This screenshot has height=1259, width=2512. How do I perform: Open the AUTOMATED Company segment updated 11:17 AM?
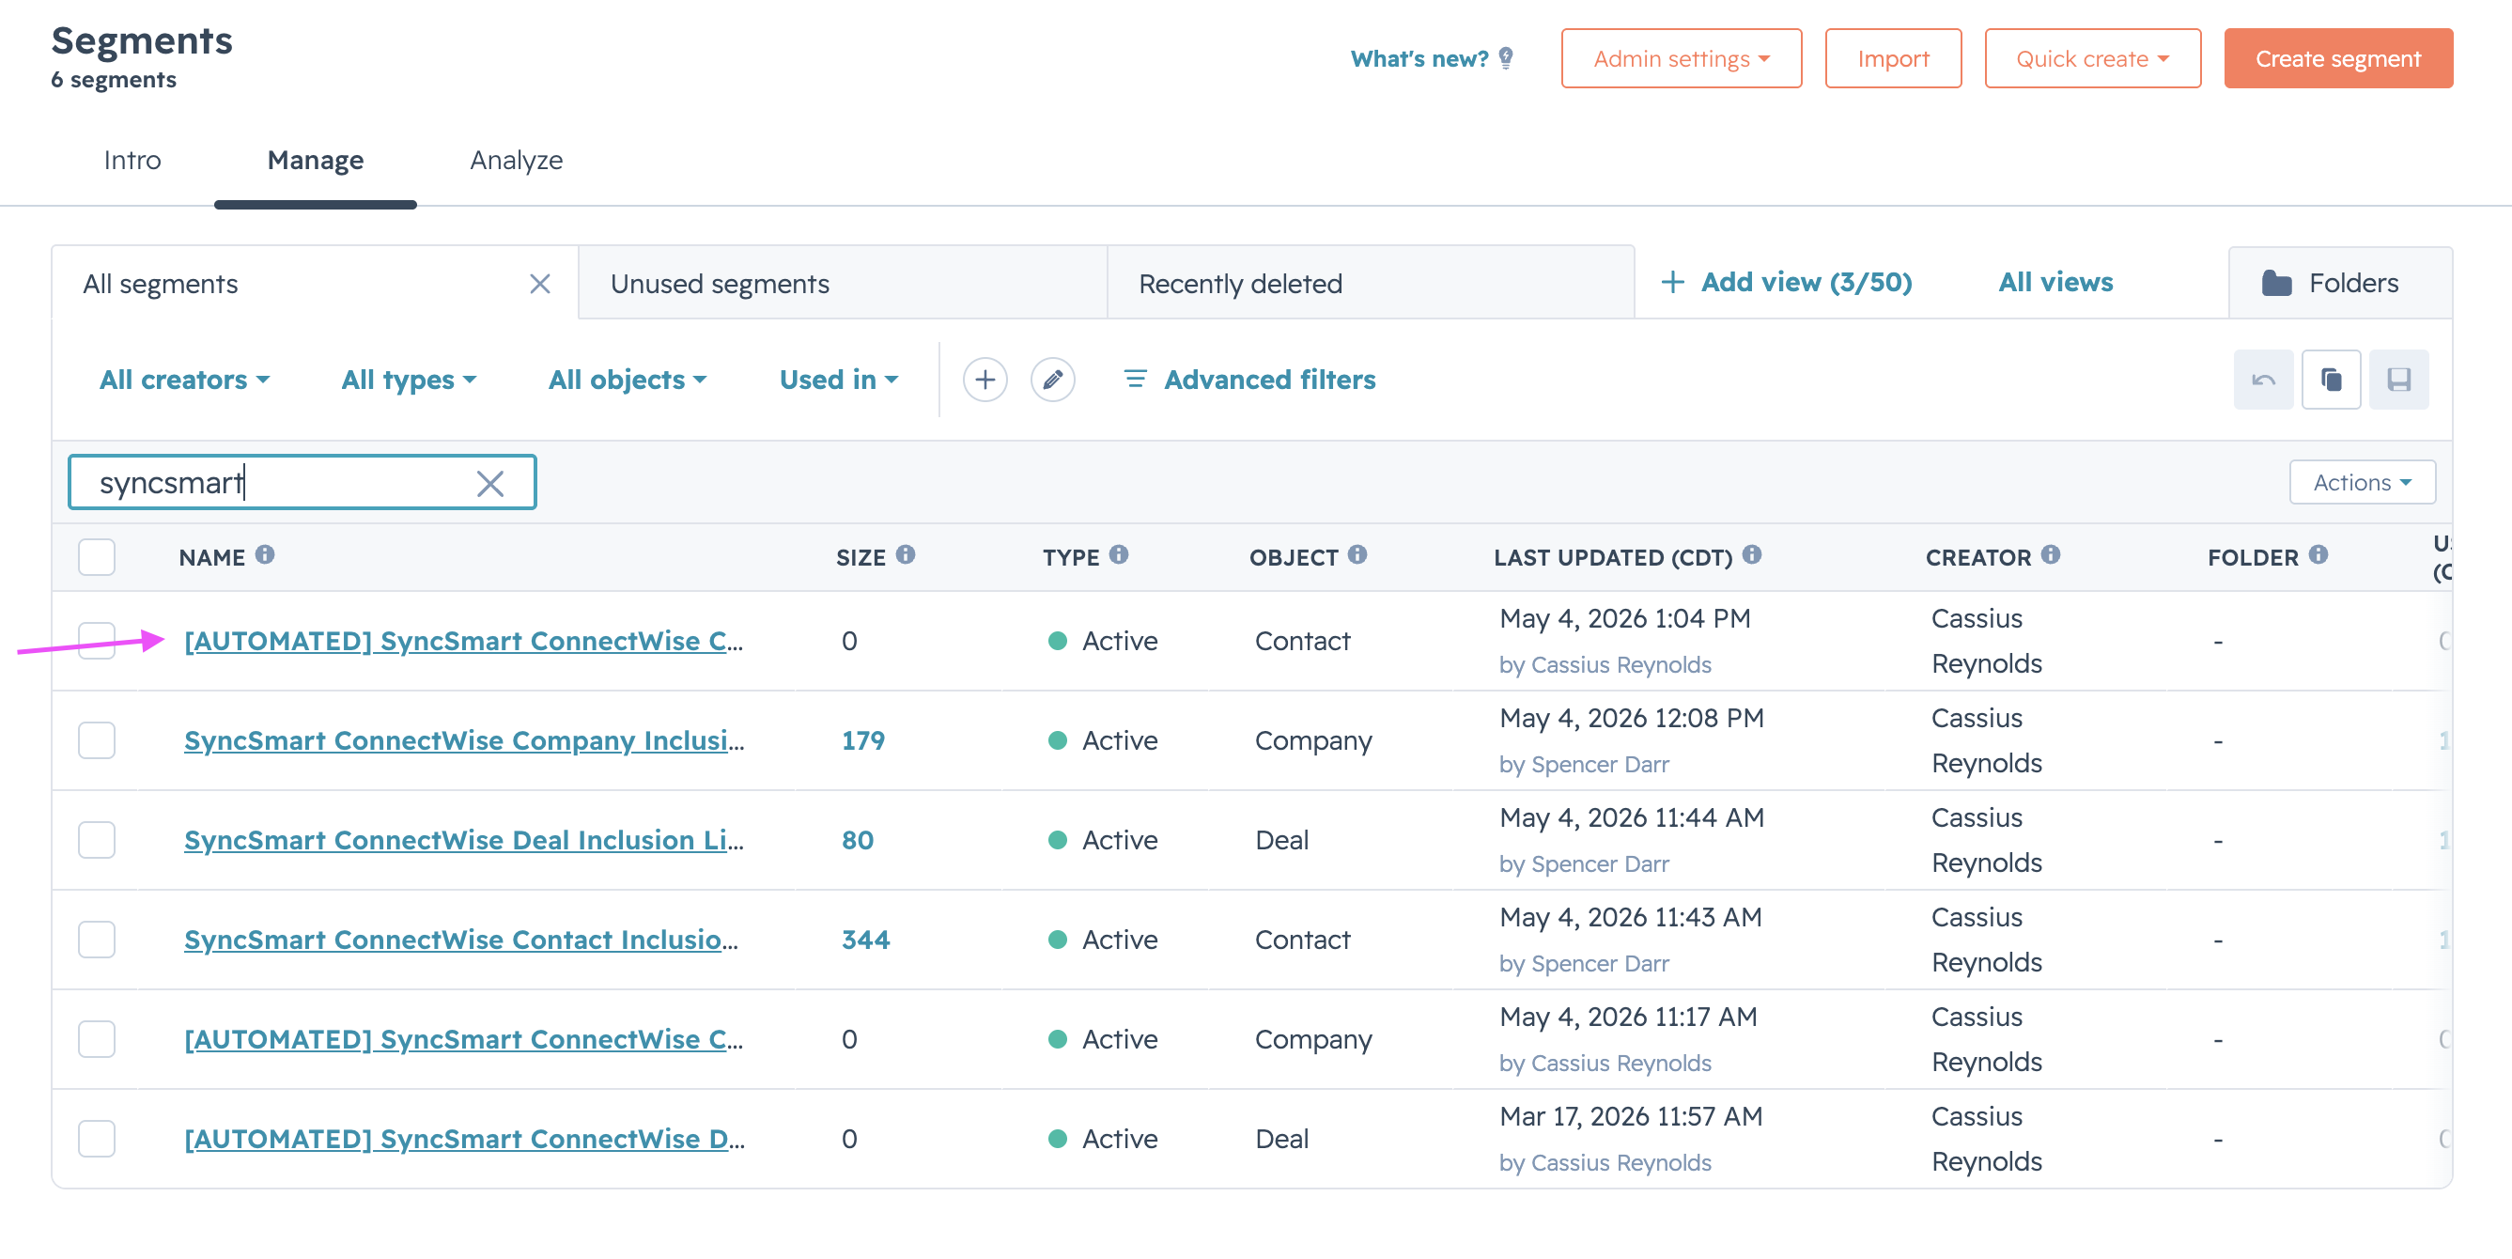(x=463, y=1038)
